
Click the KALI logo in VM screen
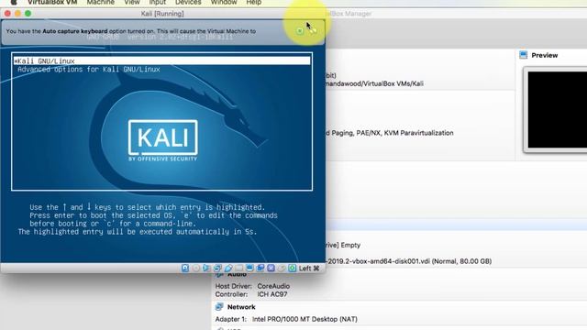tap(163, 140)
